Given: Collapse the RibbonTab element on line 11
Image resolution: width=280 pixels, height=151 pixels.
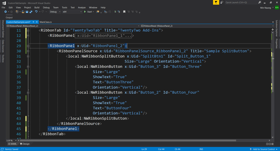Looking at the screenshot, I should [x=28, y=31].
